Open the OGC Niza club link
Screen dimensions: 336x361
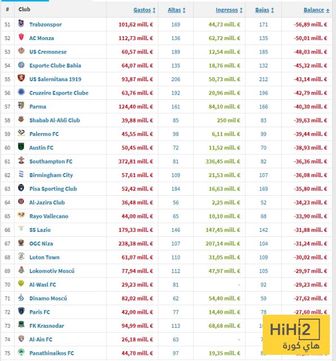tap(41, 244)
